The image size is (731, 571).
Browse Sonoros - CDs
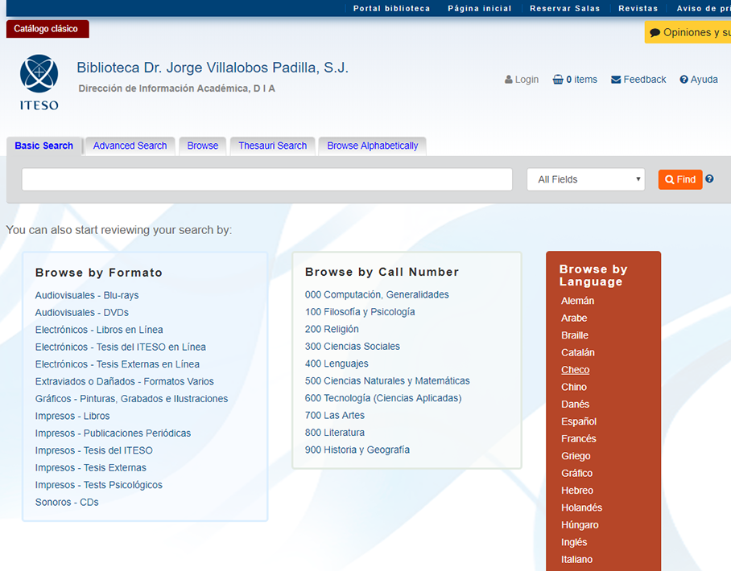pyautogui.click(x=67, y=502)
